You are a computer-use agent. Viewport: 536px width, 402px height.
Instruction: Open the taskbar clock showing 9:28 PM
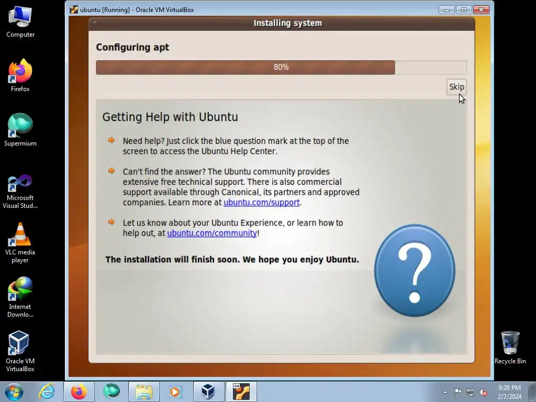[x=509, y=392]
